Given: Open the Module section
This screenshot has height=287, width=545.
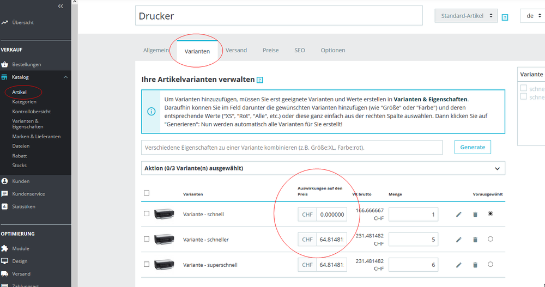Looking at the screenshot, I should coord(21,249).
